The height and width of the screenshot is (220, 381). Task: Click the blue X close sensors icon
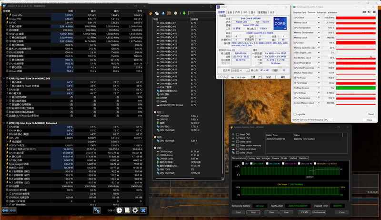(x=143, y=210)
